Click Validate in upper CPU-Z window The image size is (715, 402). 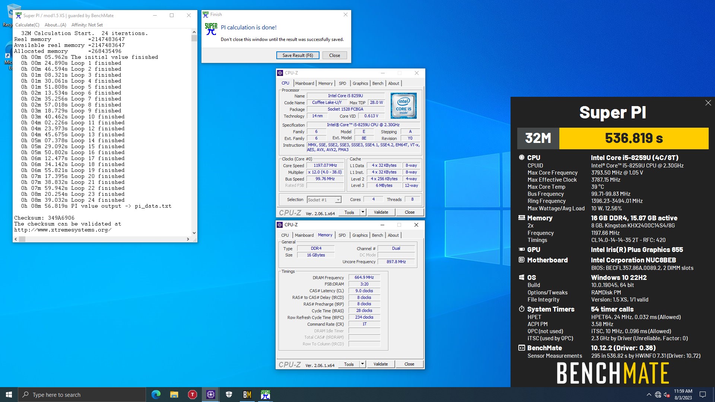381,212
